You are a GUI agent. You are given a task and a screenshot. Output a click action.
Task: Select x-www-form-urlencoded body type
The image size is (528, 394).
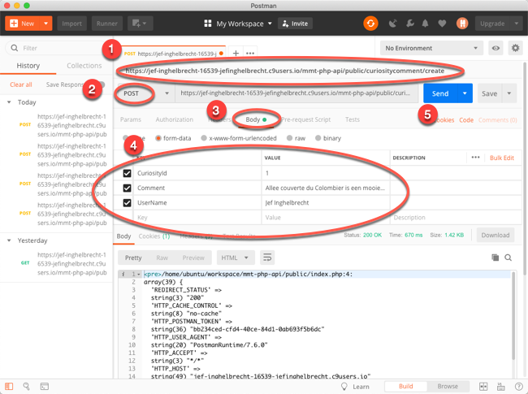click(x=204, y=138)
